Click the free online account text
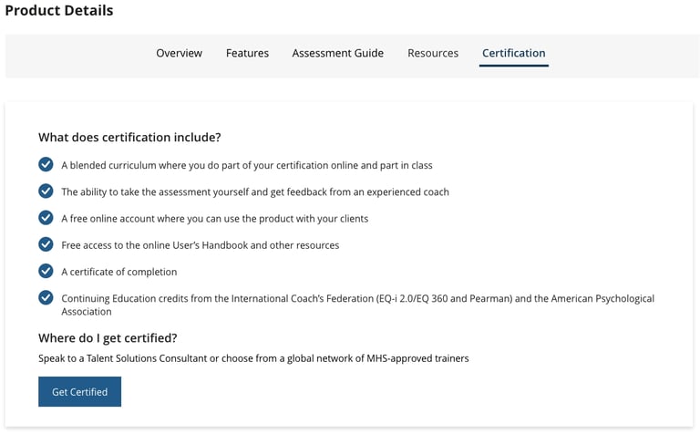700x434 pixels. tap(214, 219)
